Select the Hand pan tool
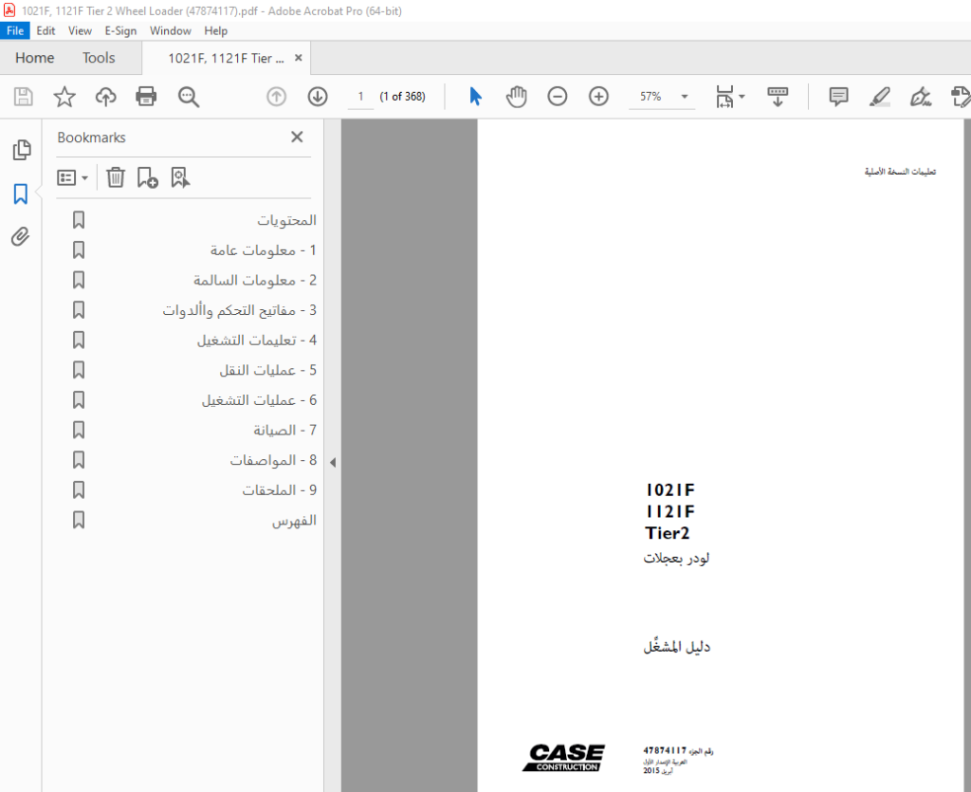 pos(516,97)
